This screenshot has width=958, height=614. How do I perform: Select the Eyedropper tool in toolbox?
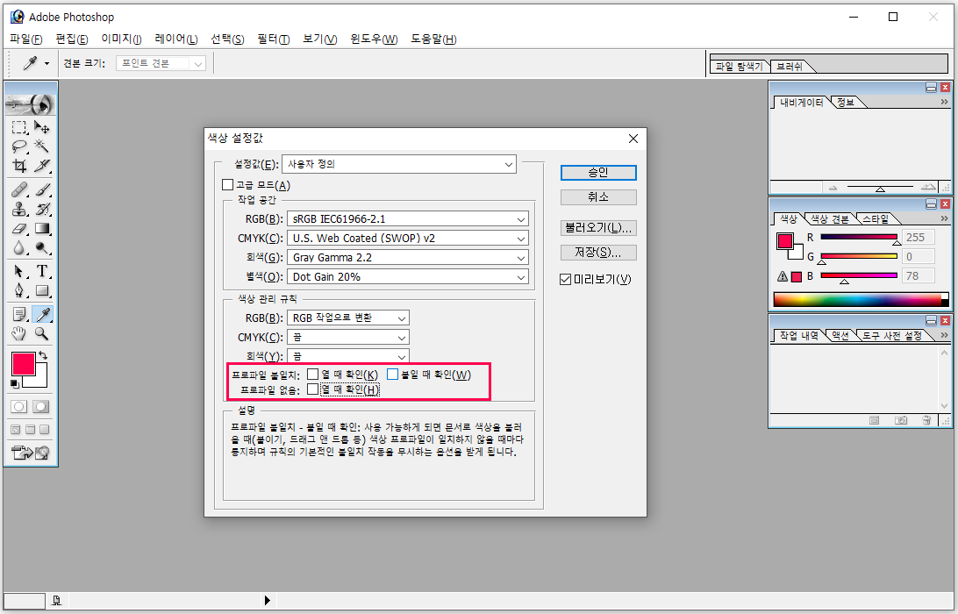point(41,314)
